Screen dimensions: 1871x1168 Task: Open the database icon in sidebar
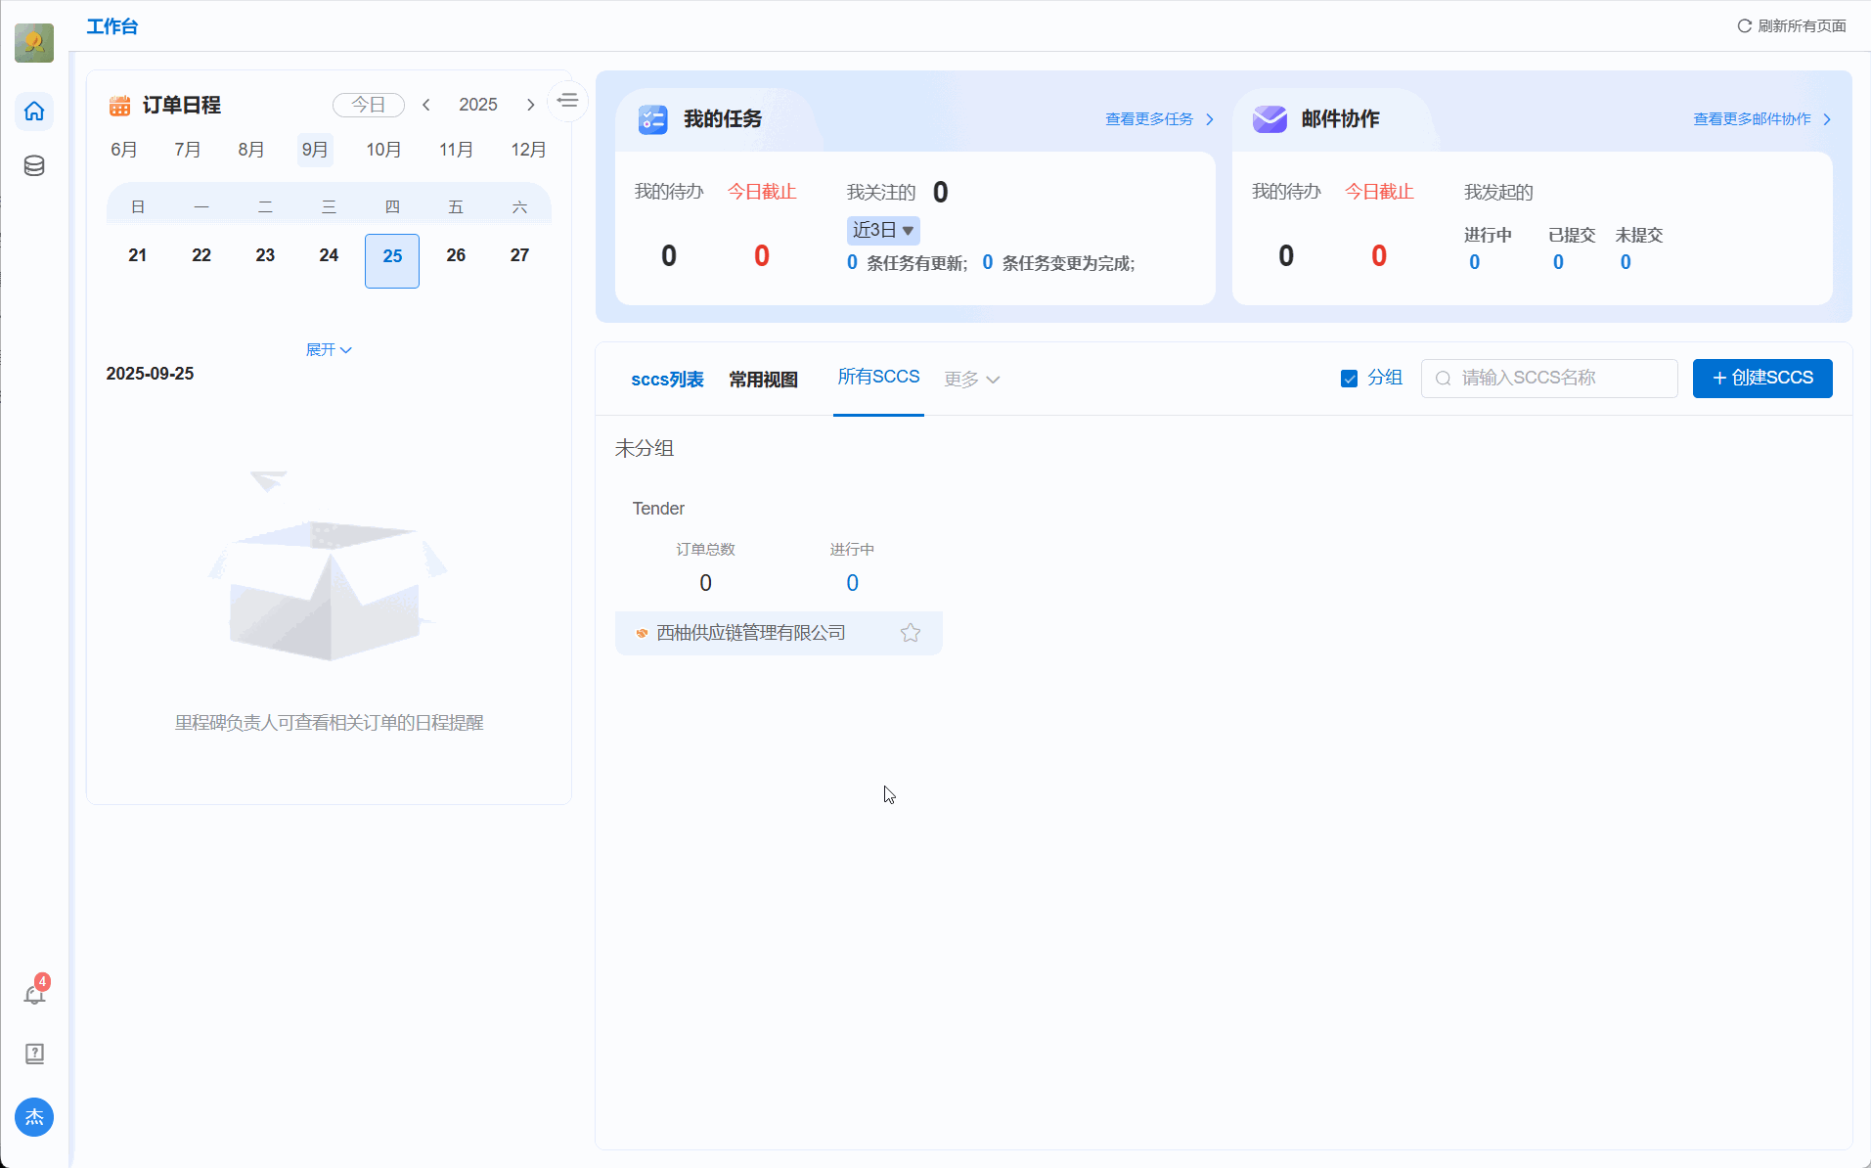click(34, 165)
